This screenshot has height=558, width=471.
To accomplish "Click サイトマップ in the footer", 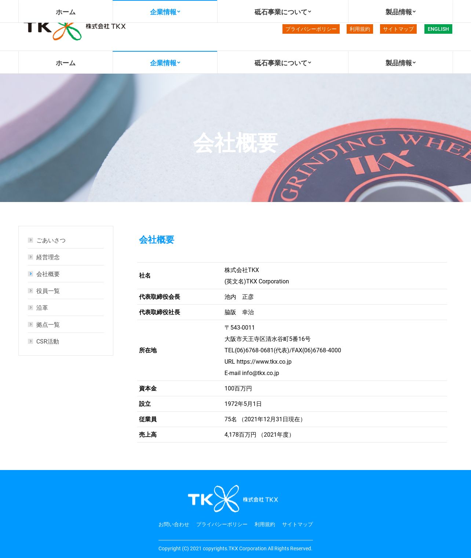I will (x=297, y=524).
